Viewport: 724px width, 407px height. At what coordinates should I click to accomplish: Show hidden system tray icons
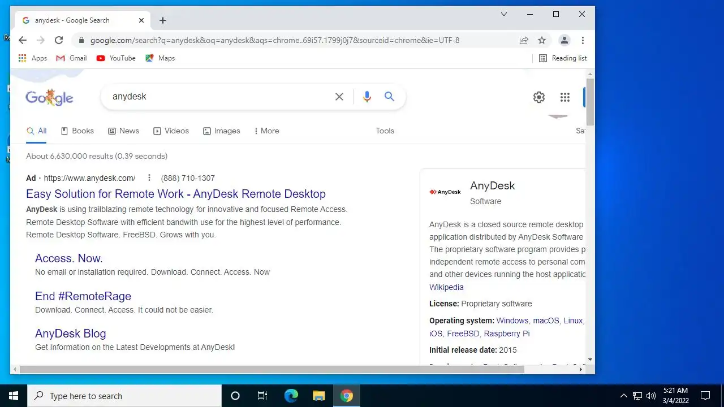point(624,396)
